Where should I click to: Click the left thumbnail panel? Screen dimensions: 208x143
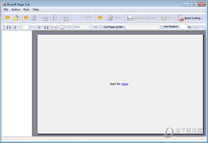pyautogui.click(x=17, y=83)
